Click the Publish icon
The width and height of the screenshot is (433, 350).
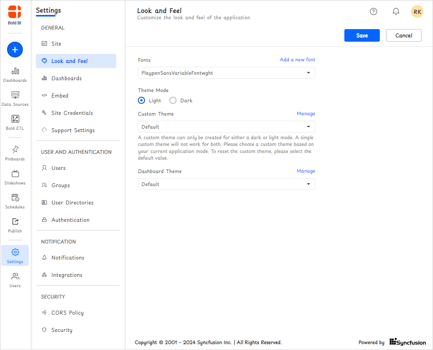(x=15, y=225)
